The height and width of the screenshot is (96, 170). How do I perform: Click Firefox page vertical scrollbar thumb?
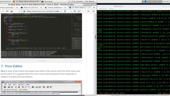pyautogui.click(x=95, y=37)
